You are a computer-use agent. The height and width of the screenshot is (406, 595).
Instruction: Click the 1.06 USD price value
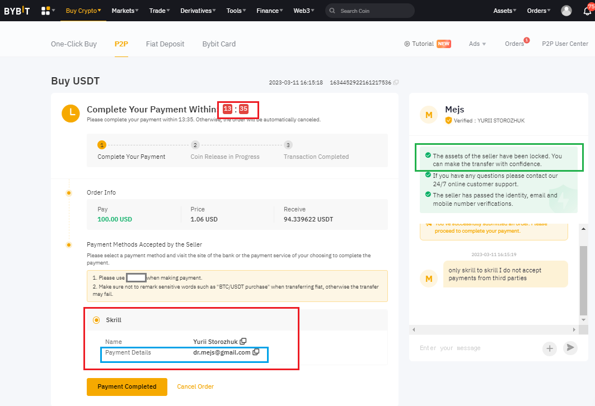coord(204,219)
